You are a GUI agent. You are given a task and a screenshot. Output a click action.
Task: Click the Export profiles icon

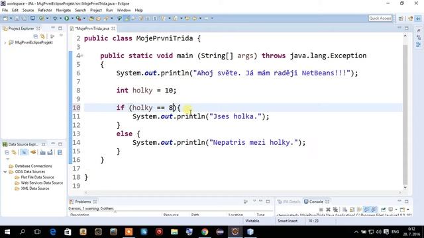pos(50,153)
